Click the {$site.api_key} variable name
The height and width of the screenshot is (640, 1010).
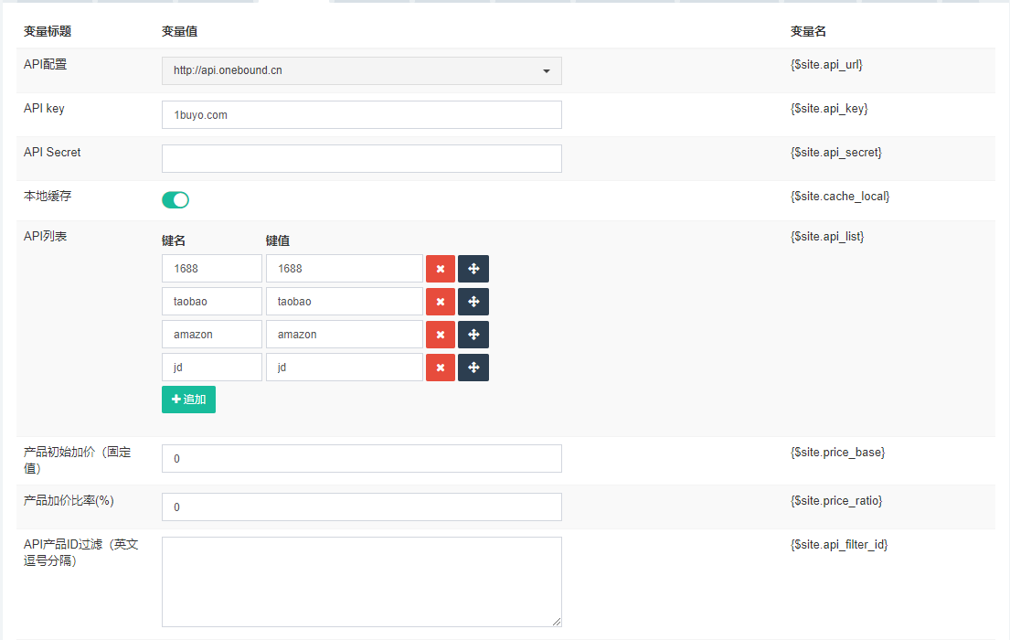point(829,108)
